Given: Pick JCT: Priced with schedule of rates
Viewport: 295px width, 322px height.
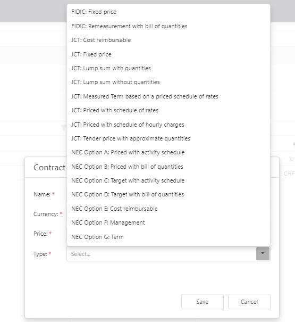Looking at the screenshot, I should click(x=168, y=110).
